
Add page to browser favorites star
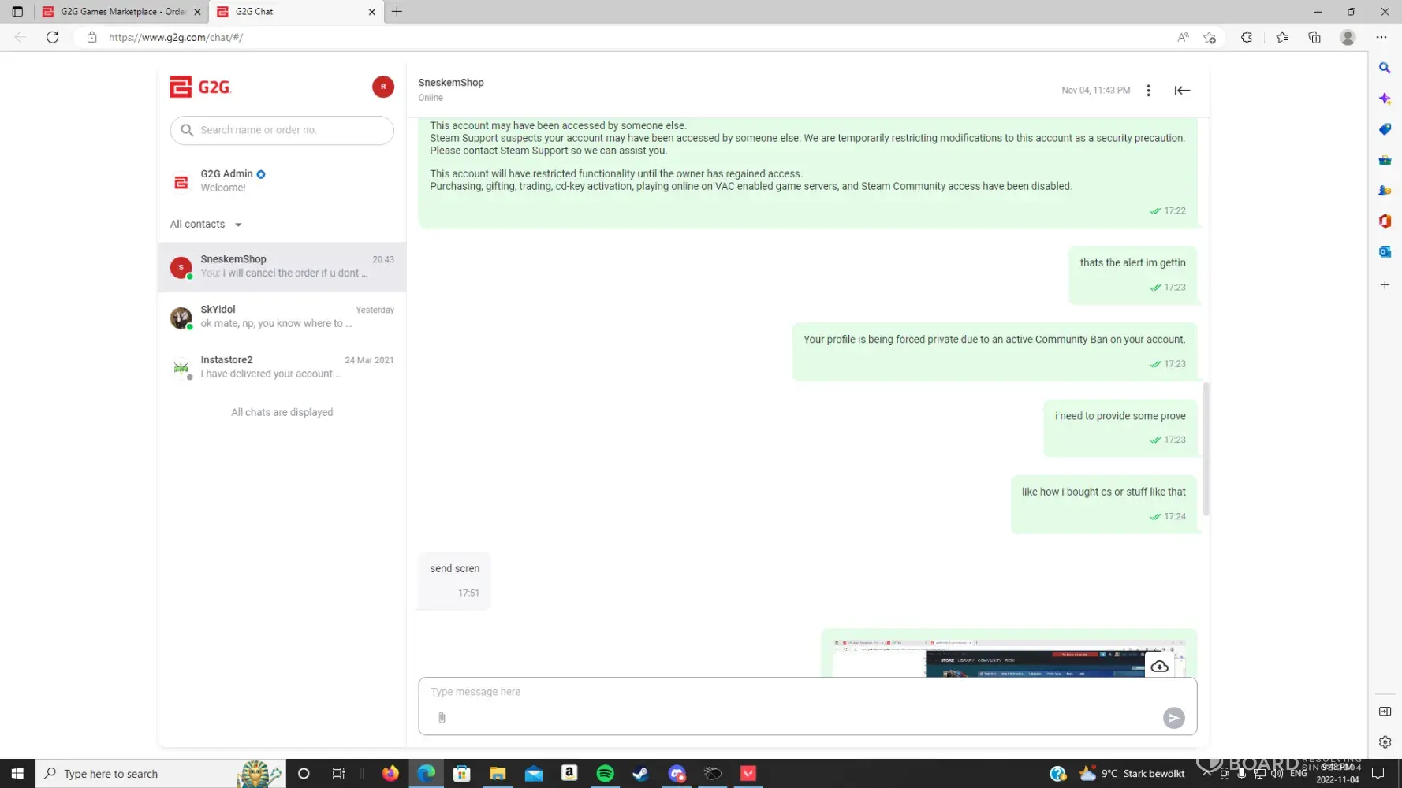point(1209,37)
